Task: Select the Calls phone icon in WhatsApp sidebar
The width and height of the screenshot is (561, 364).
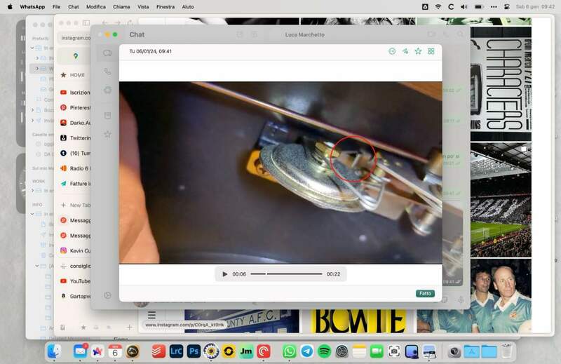Action: pyautogui.click(x=107, y=72)
